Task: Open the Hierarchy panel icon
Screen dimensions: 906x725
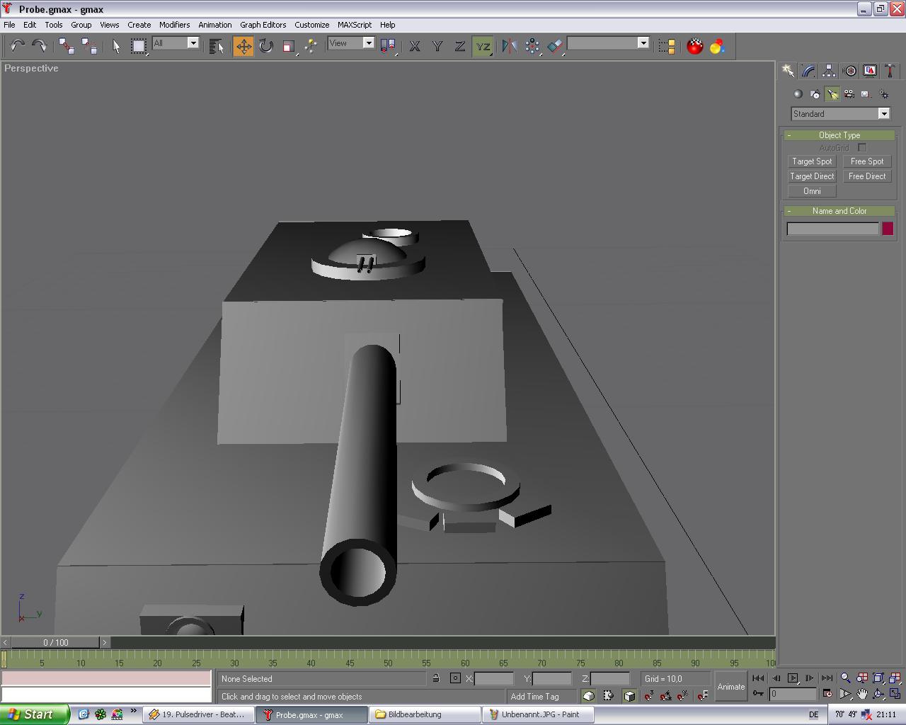Action: (829, 71)
